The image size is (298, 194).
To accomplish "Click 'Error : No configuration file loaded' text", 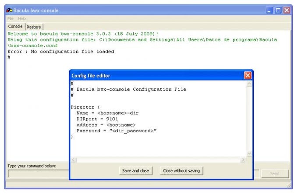I will (61, 52).
